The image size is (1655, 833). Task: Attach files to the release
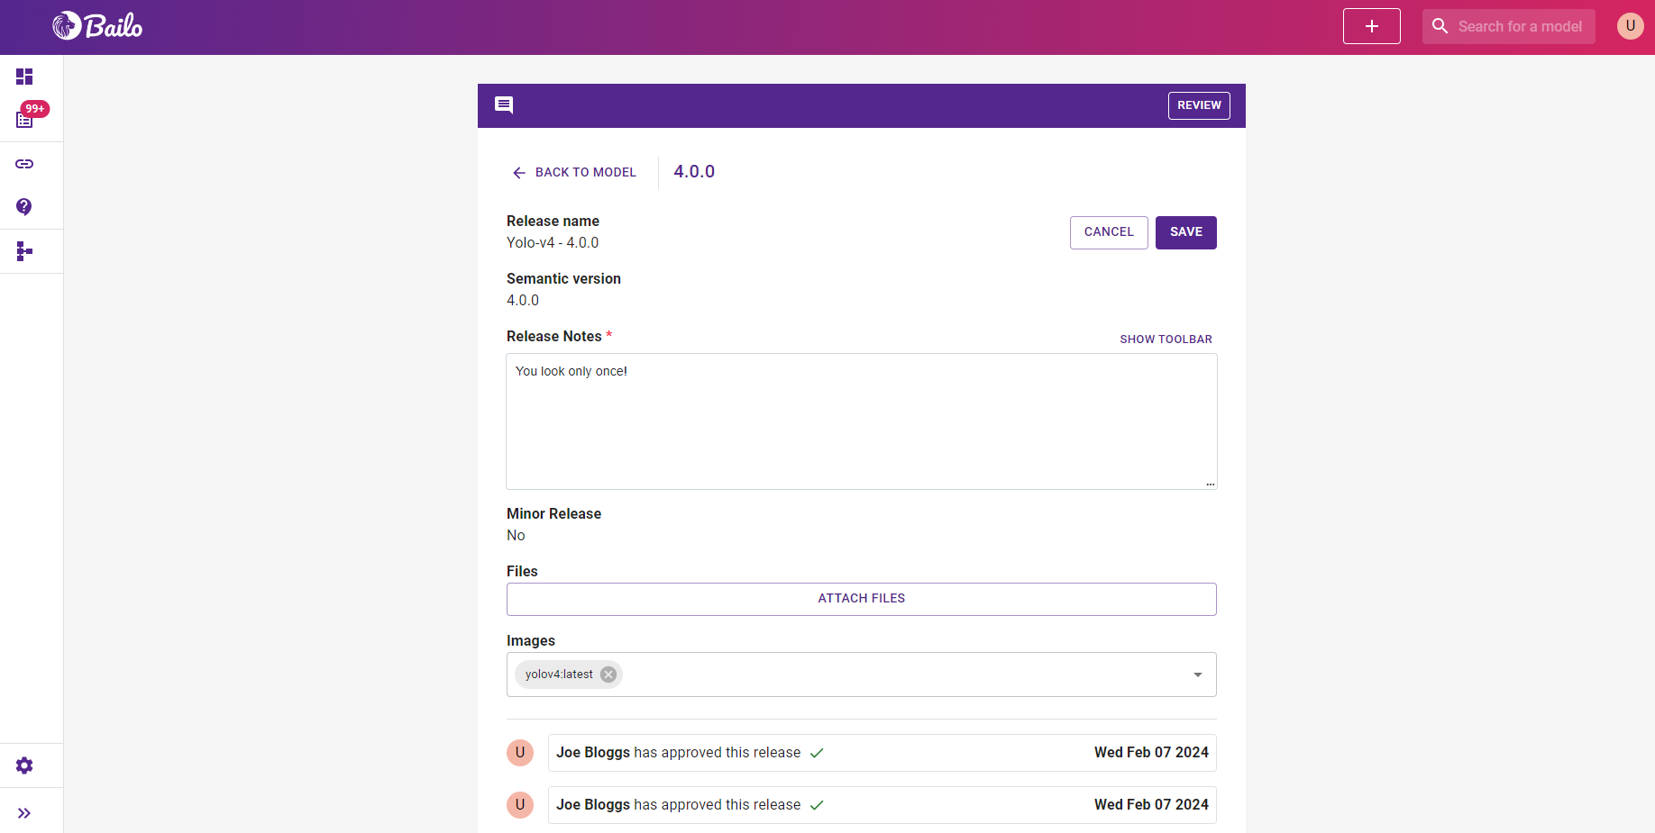coord(861,598)
